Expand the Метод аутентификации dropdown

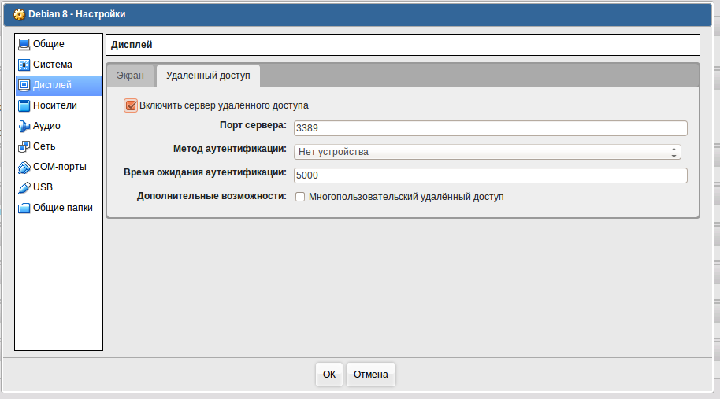[487, 152]
